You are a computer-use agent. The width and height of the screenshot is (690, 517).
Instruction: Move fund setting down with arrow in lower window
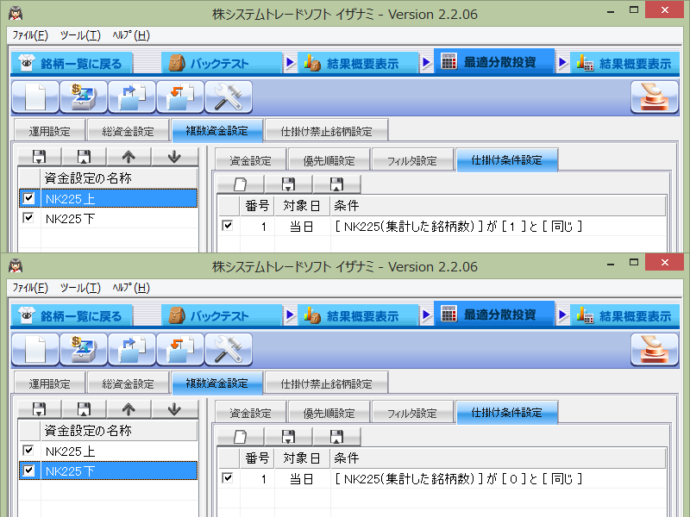(174, 409)
